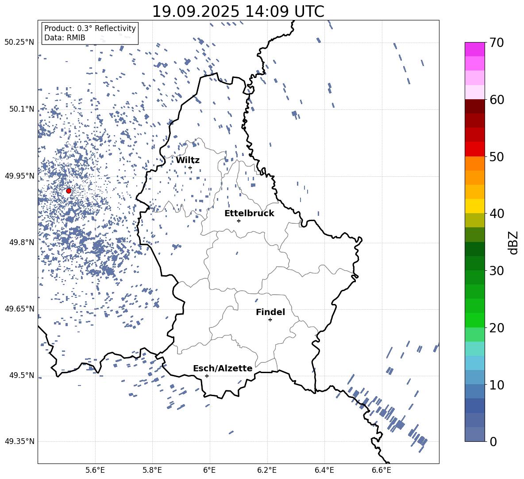524x479 pixels.
Task: Click the 5.8°E longitude label
Action: pyautogui.click(x=152, y=470)
